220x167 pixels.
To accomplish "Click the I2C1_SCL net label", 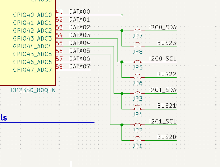I will (162, 121).
